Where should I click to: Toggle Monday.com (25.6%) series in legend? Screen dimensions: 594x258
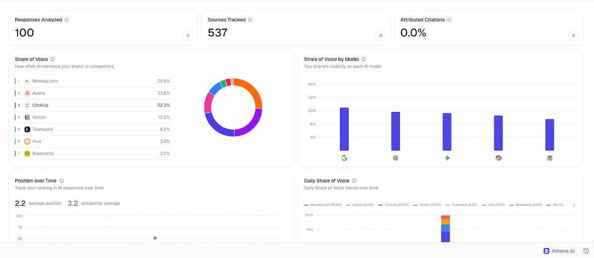pos(323,205)
